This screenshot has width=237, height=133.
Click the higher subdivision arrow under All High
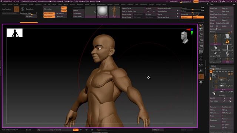[154, 11]
